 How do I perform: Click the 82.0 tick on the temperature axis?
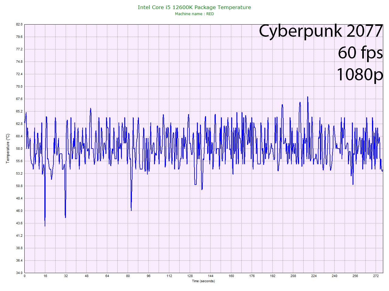pyautogui.click(x=19, y=24)
